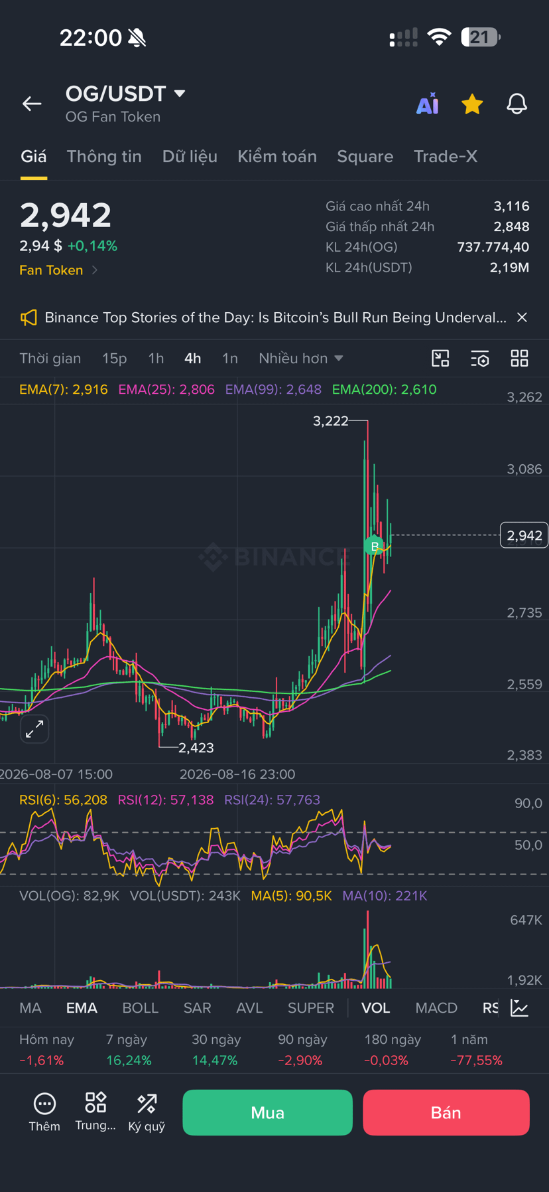Tap the 30 ngày 14,47% performance
Viewport: 549px width, 1192px height.
(215, 1050)
